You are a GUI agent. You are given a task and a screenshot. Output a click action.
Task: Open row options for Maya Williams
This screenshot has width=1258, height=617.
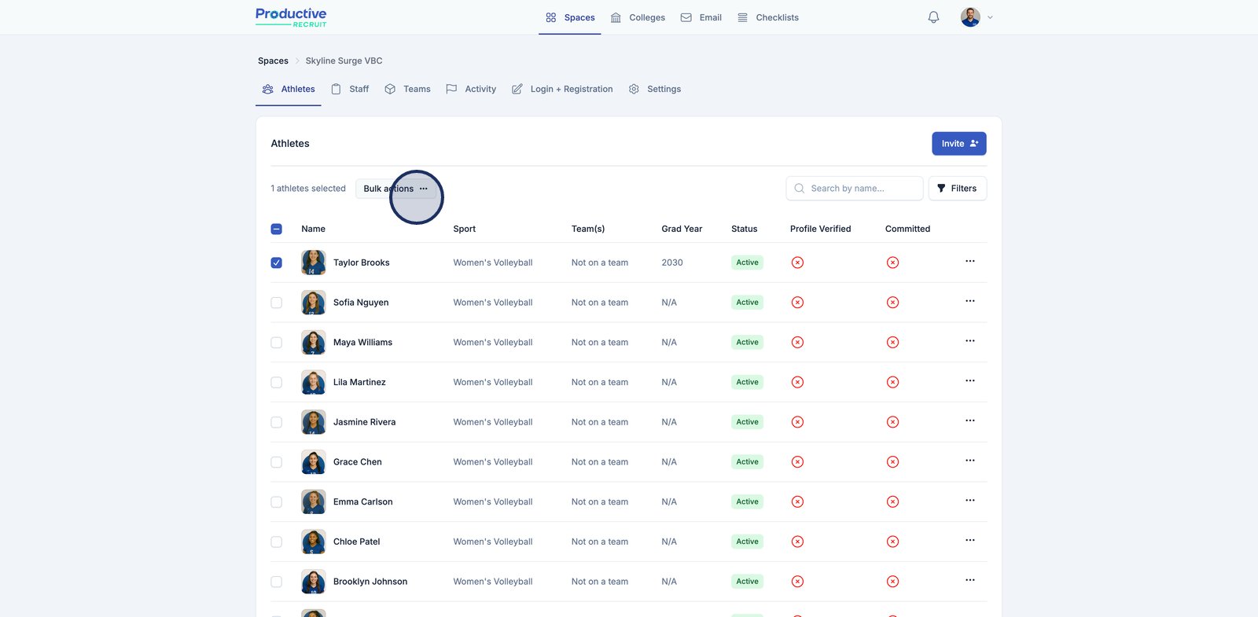click(969, 341)
